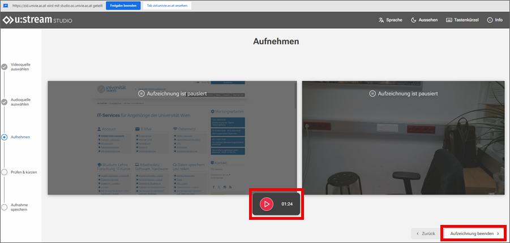This screenshot has height=243, width=510.
Task: Select the Videoquelle auswählen step checkmark
Action: (5, 67)
